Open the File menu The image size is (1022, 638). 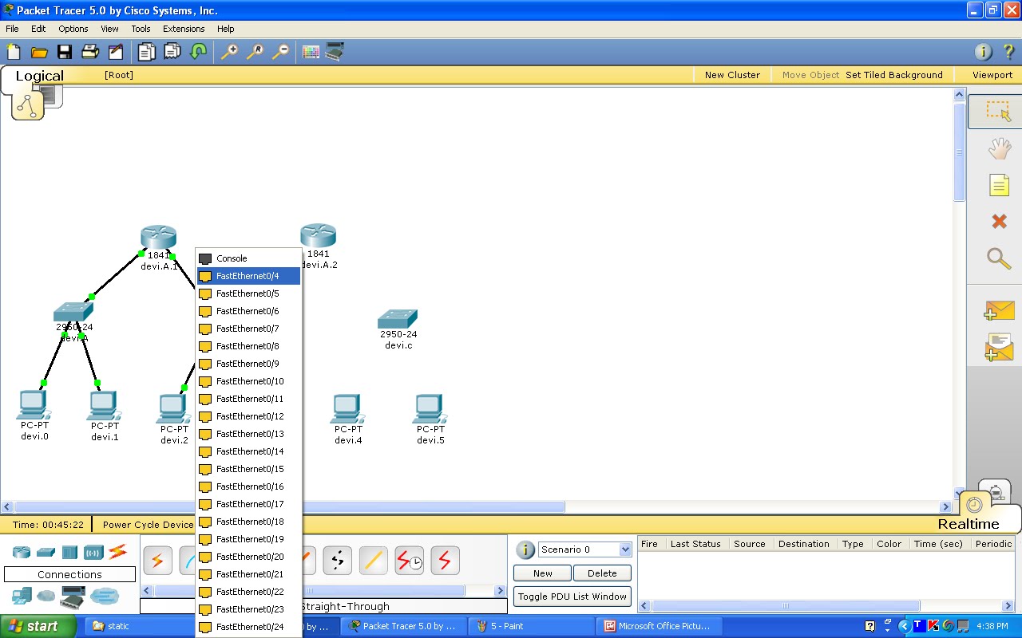click(x=12, y=29)
